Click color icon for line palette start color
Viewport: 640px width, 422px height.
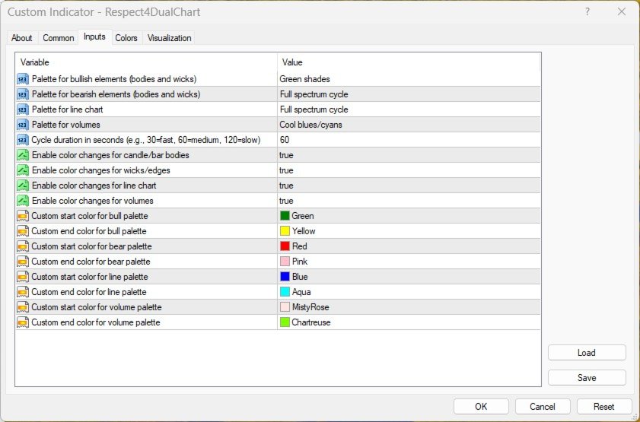tap(23, 277)
